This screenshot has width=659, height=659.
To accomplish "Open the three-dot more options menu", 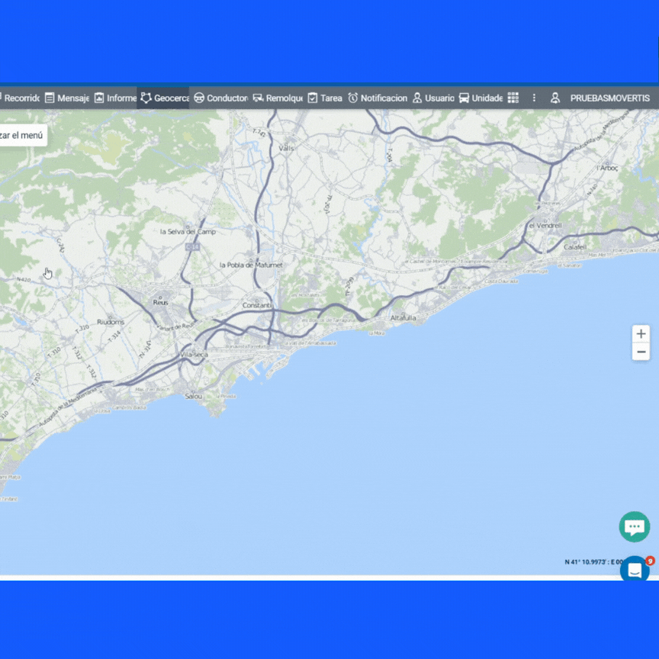I will click(534, 98).
